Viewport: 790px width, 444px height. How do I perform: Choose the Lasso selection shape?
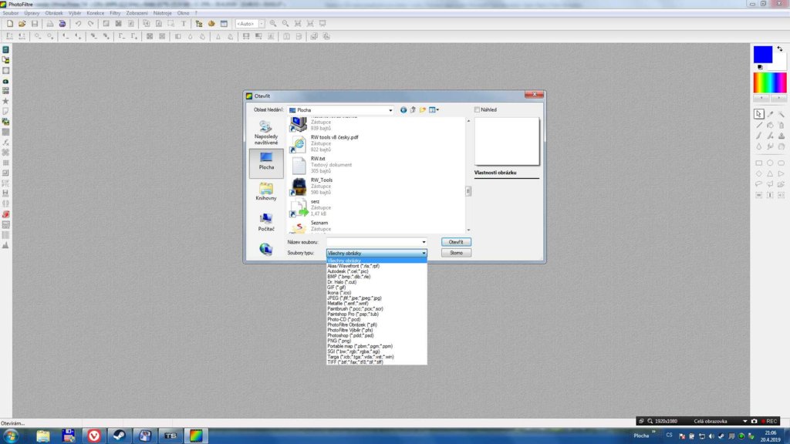click(759, 184)
